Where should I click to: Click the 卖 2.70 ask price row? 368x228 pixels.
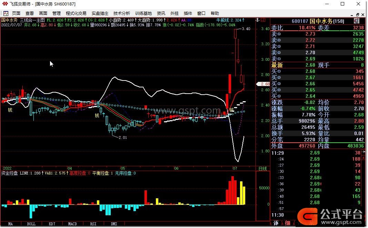tap(318, 53)
